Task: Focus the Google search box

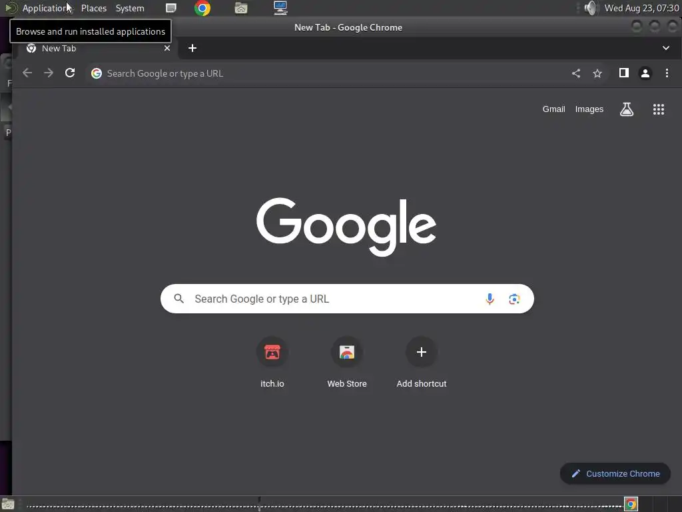Action: (x=347, y=299)
